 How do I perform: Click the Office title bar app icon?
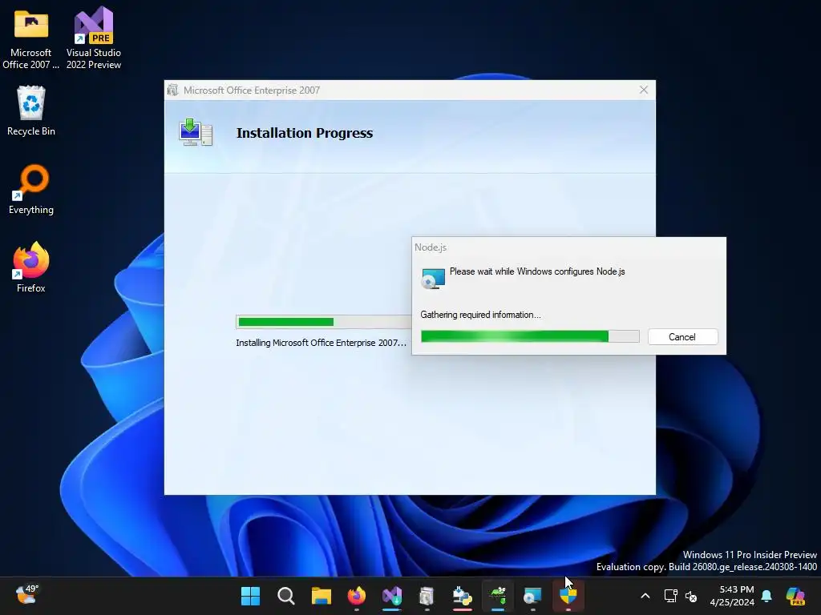click(173, 90)
